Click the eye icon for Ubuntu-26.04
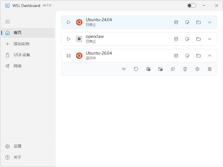Image resolution: width=223 pixels, height=167 pixels. [x=124, y=69]
